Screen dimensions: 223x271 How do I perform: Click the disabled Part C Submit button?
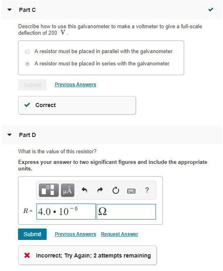(32, 85)
